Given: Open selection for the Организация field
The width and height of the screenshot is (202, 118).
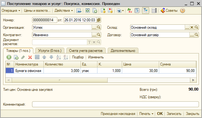Looking at the screenshot, I should 94,27.
